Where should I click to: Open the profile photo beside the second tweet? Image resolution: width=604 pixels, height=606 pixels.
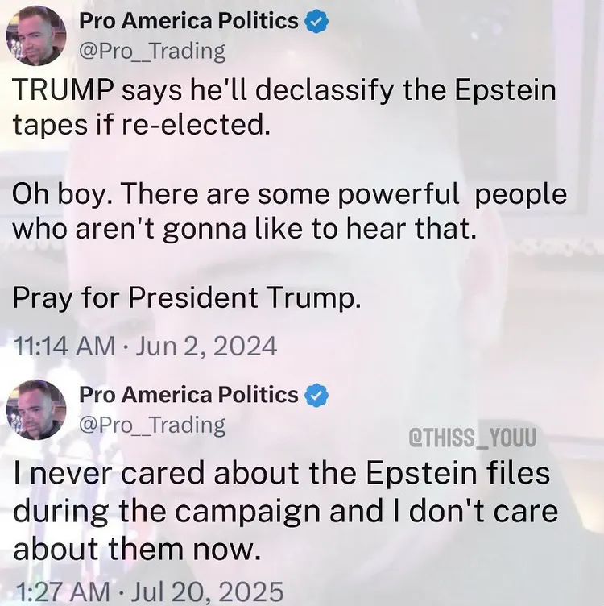coord(36,410)
